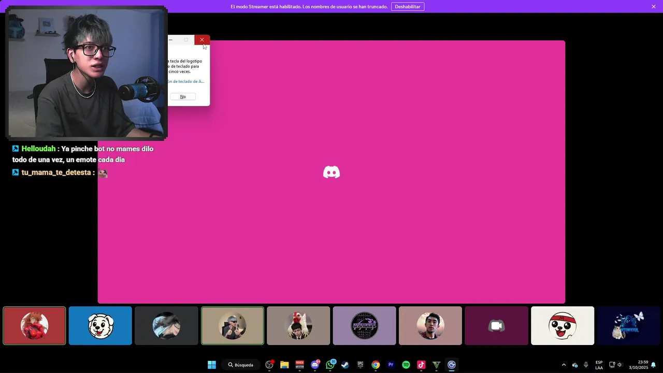Click the OneDrive cloud tray icon
The image size is (663, 373).
coord(575,365)
